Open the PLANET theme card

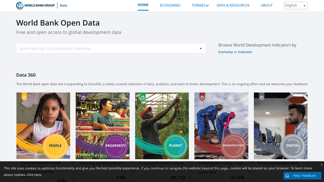[x=162, y=126]
